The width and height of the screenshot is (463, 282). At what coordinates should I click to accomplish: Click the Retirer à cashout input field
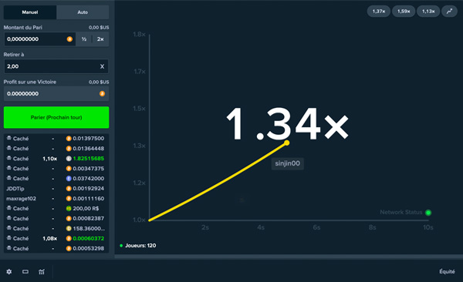[56, 66]
